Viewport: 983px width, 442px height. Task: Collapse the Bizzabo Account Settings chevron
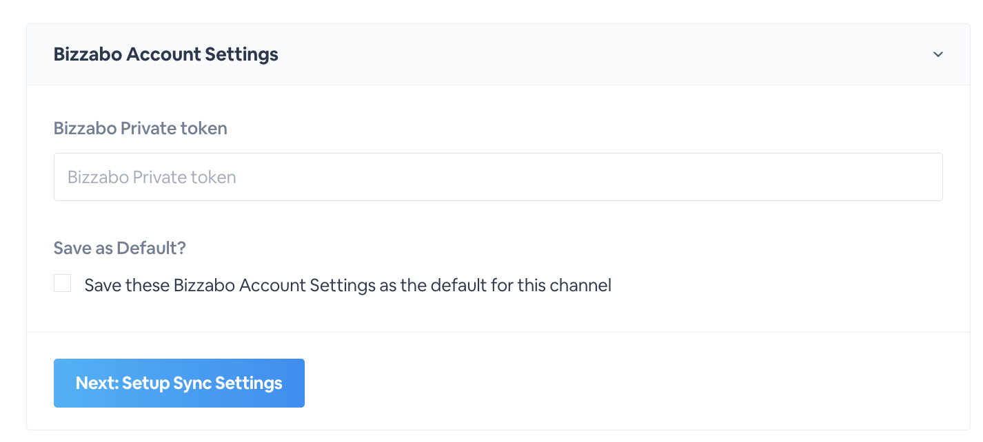click(x=938, y=54)
